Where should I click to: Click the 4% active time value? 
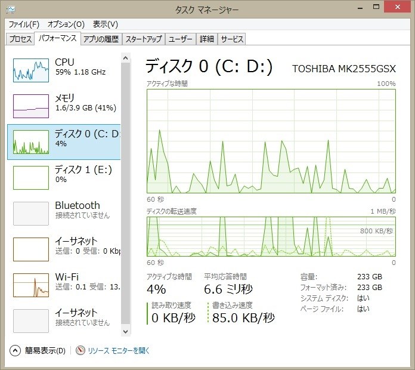point(156,289)
